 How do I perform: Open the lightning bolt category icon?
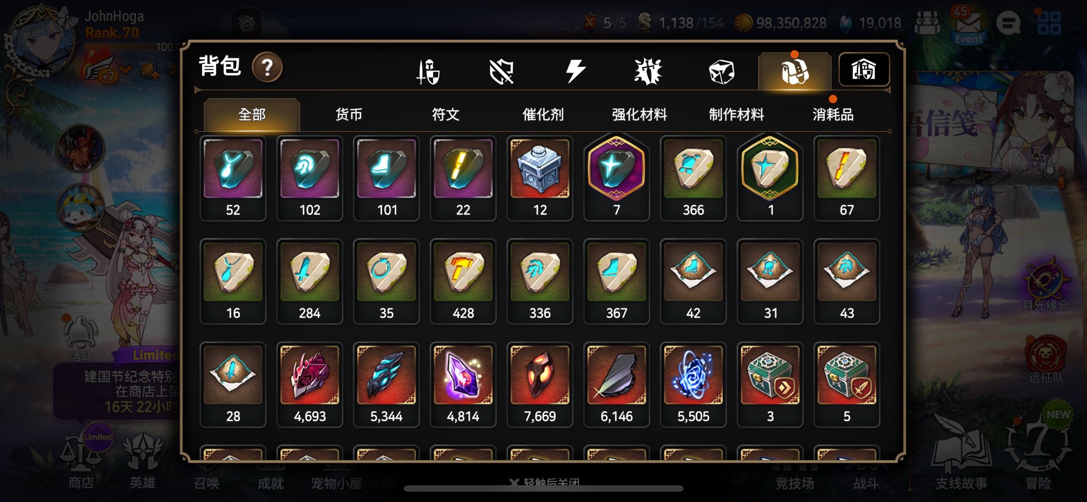(575, 71)
